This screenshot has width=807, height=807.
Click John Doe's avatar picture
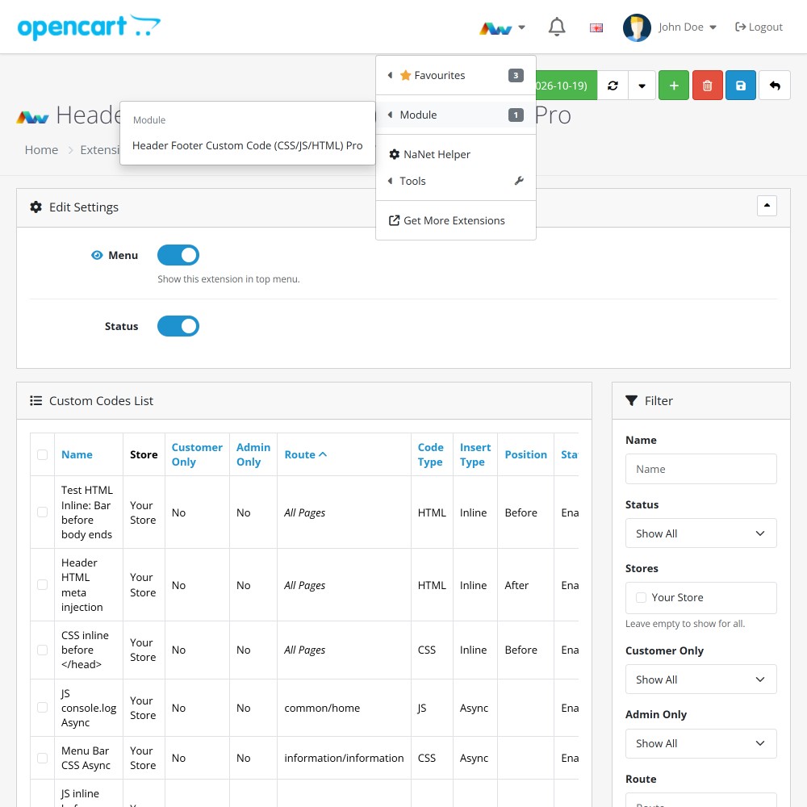pyautogui.click(x=636, y=27)
